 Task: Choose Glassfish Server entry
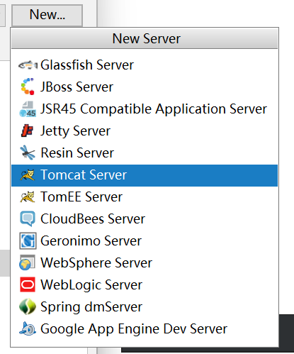click(145, 65)
